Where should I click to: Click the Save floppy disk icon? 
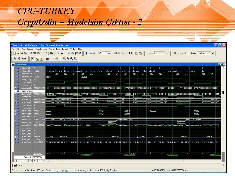[x=22, y=53]
